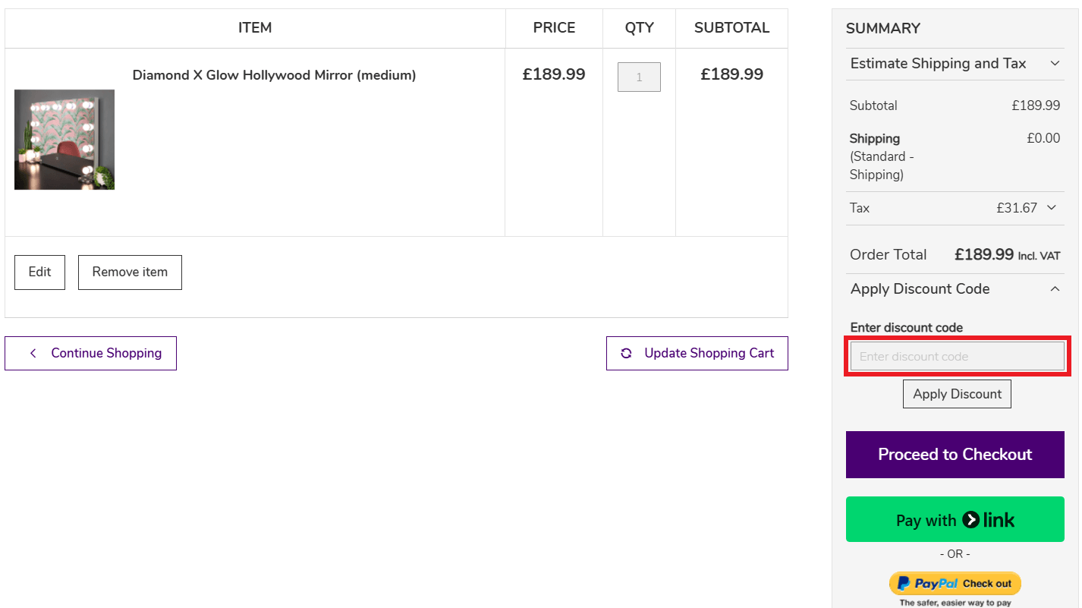This screenshot has width=1082, height=608.
Task: Click the QTY column header
Action: click(x=639, y=28)
